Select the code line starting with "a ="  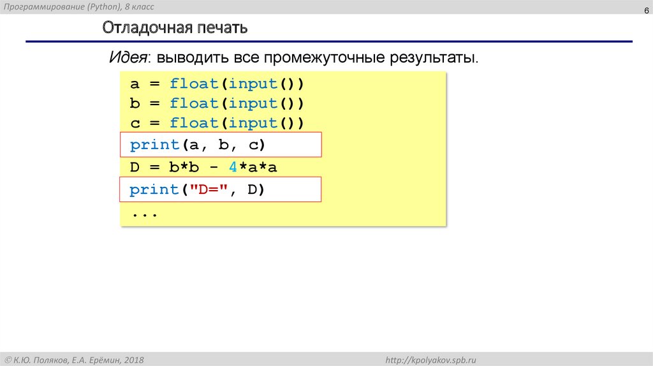click(217, 84)
